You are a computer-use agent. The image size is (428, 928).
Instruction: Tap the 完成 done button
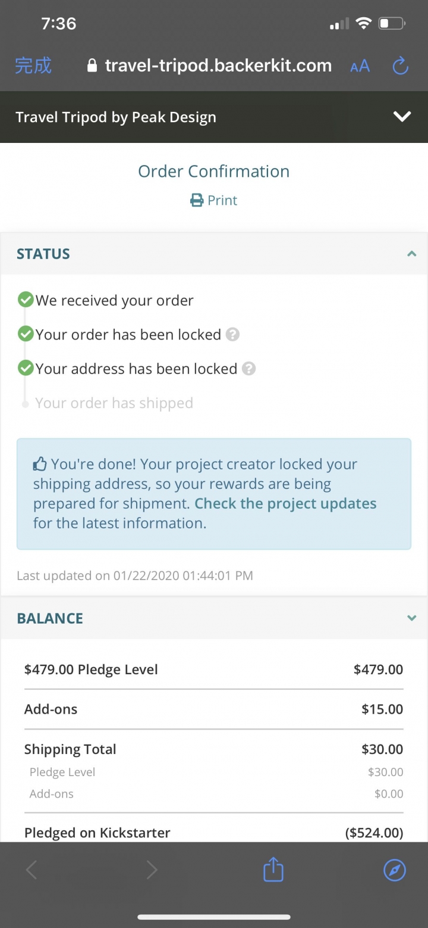click(33, 66)
